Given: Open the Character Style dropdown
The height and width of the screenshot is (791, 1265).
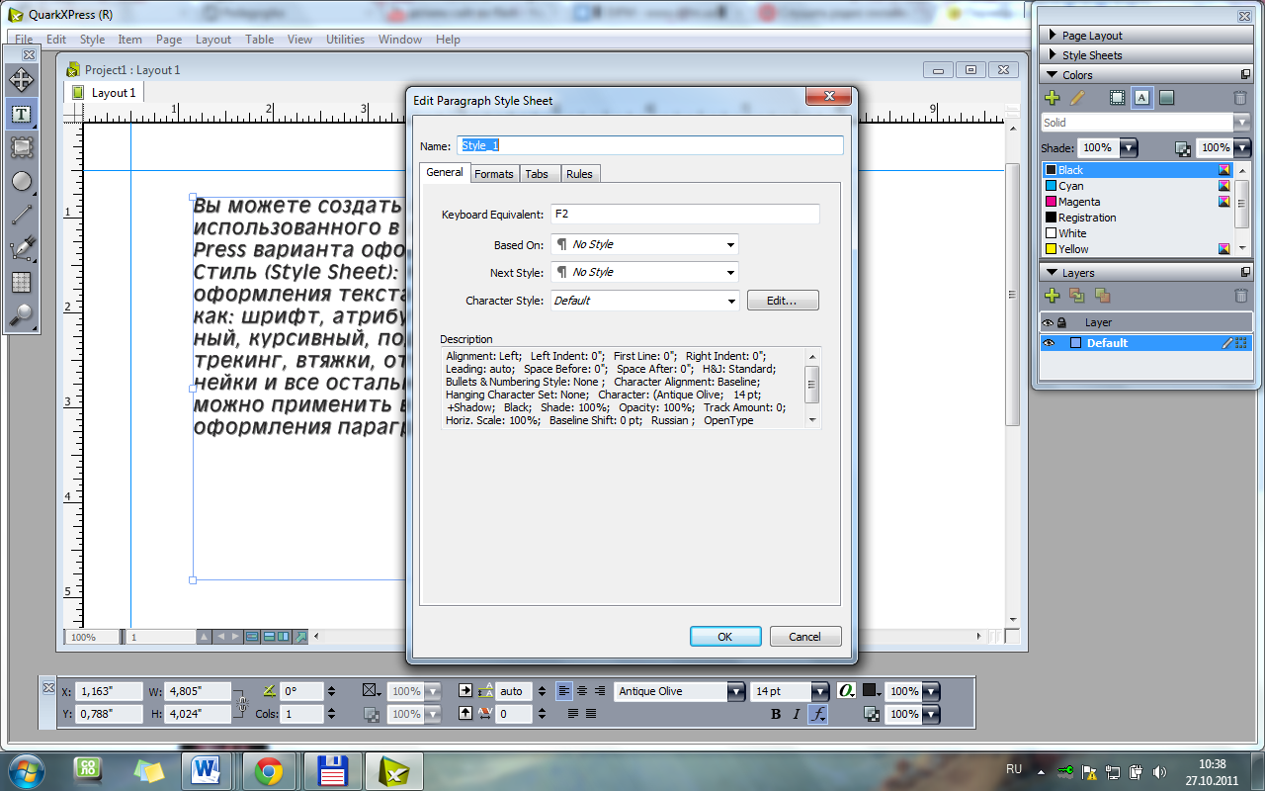Looking at the screenshot, I should coord(644,301).
